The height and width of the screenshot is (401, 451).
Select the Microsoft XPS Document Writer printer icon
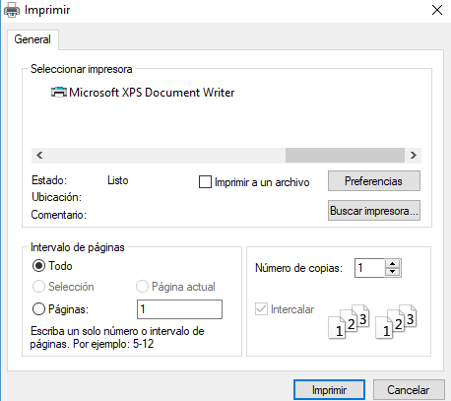click(59, 93)
